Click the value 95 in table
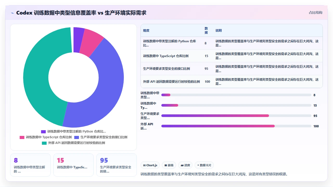Image resolution: width=333 pixels, height=187 pixels. click(x=206, y=69)
